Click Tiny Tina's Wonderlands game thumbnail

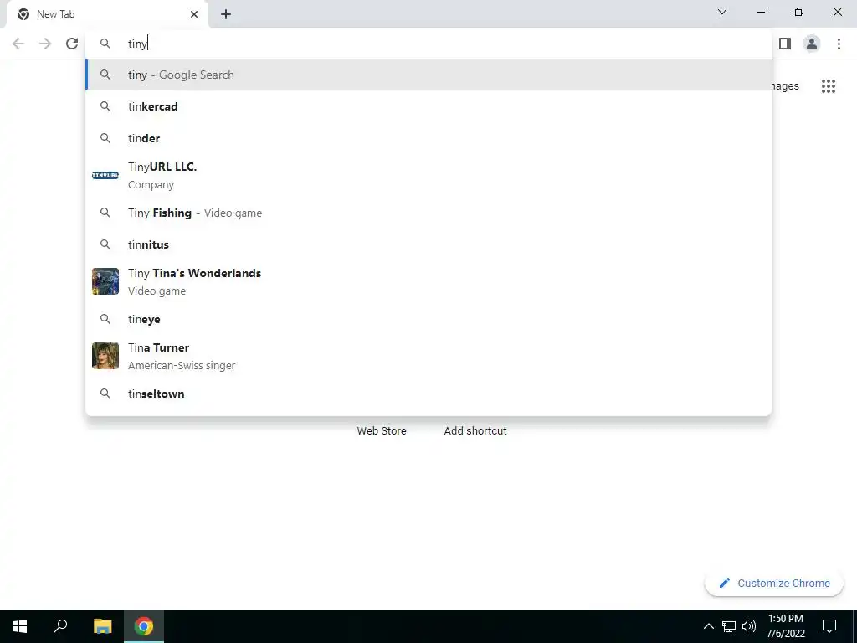tap(105, 281)
